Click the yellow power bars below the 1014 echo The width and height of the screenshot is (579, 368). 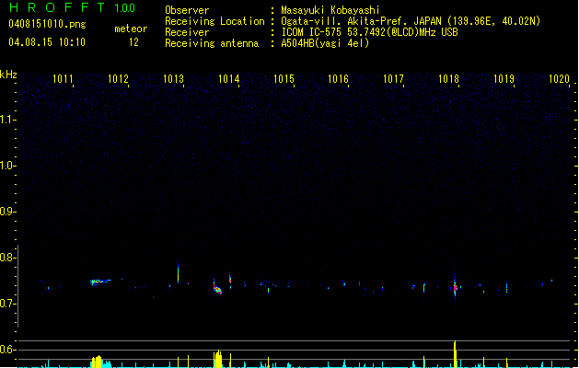pos(218,359)
